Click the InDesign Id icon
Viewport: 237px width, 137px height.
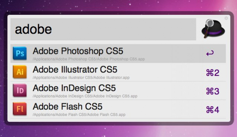pos(20,90)
